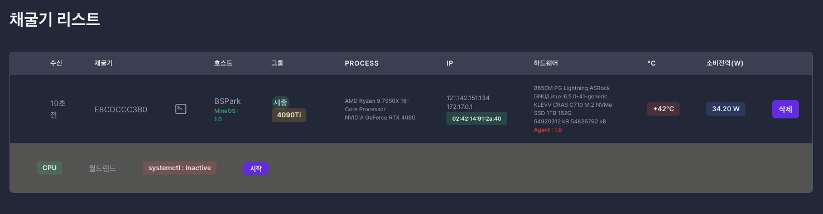Image resolution: width=823 pixels, height=214 pixels.
Task: Open the terminal icon for E8CDCCC3B0
Action: pyautogui.click(x=180, y=109)
